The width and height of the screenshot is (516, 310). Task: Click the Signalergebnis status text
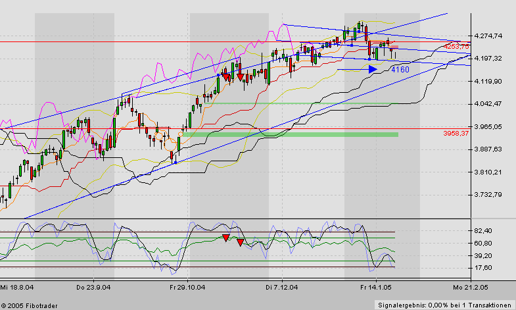point(444,305)
